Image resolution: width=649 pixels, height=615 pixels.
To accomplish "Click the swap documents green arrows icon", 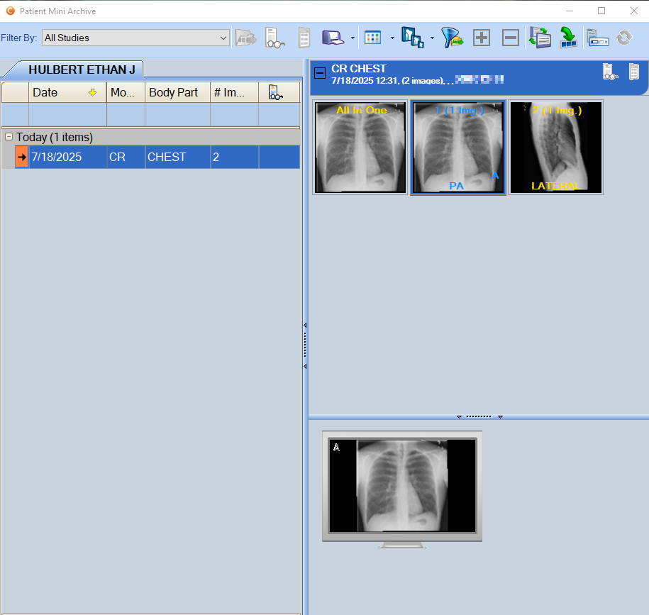I will (x=540, y=38).
